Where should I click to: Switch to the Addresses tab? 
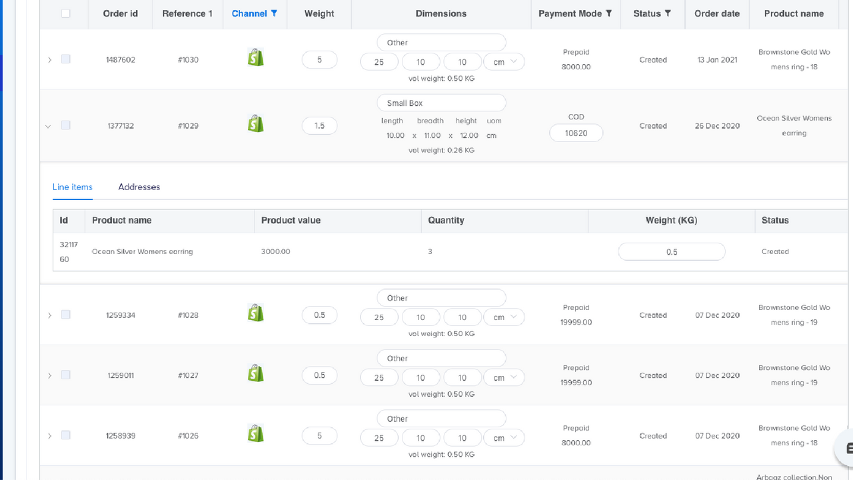pos(139,187)
